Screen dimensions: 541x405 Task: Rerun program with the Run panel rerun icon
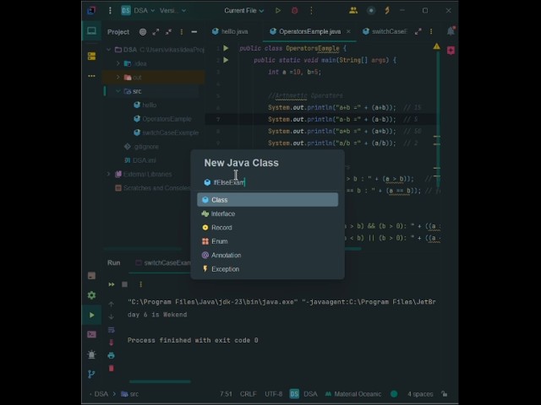[112, 284]
